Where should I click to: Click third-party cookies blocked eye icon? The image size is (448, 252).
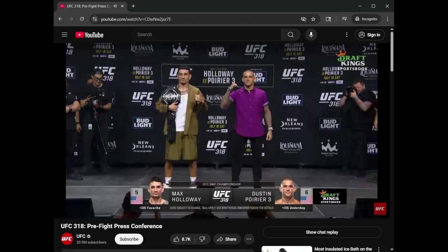click(x=303, y=19)
